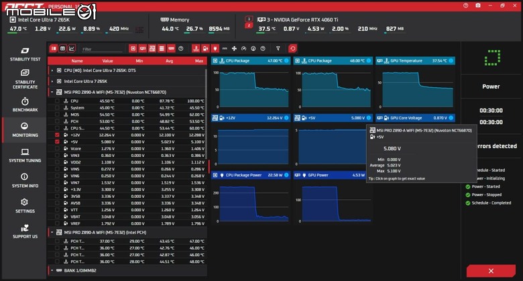
Task: Click the sensor table vertical scrollbar
Action: click(206, 113)
